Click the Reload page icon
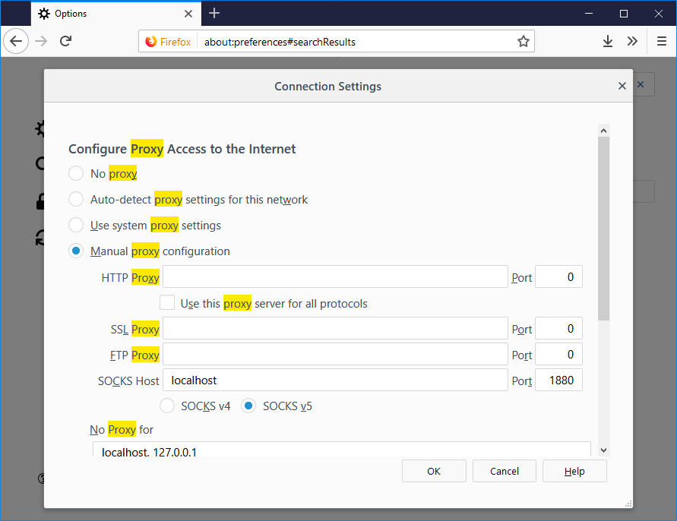Viewport: 677px width, 521px height. [66, 42]
